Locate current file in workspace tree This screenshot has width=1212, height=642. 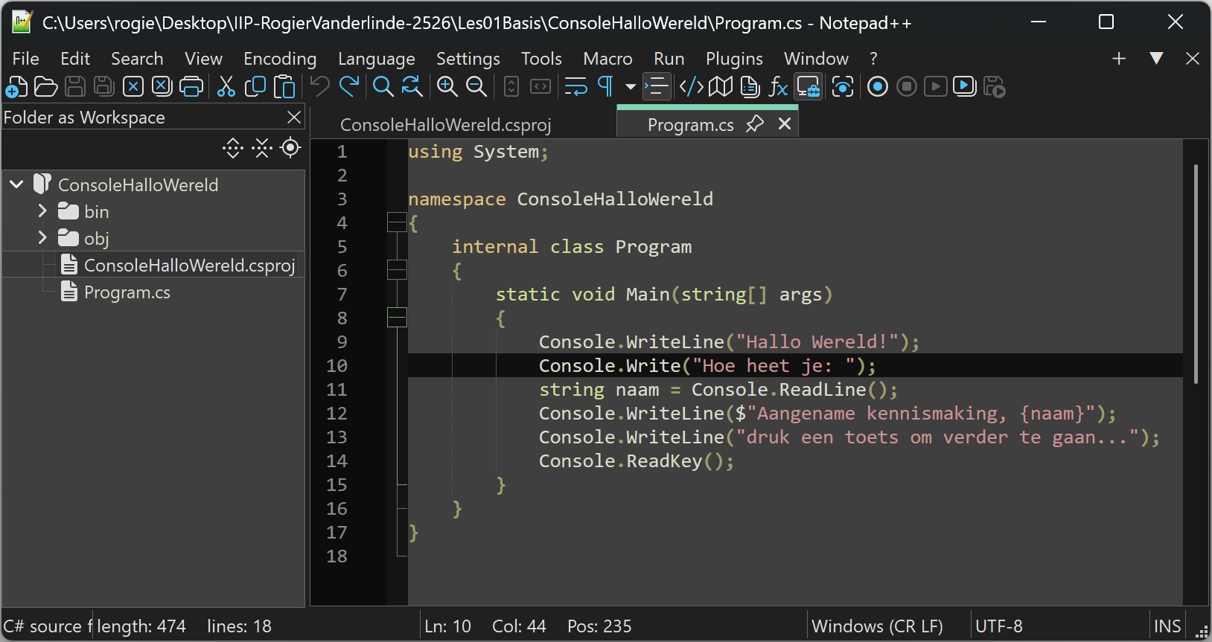(x=290, y=148)
